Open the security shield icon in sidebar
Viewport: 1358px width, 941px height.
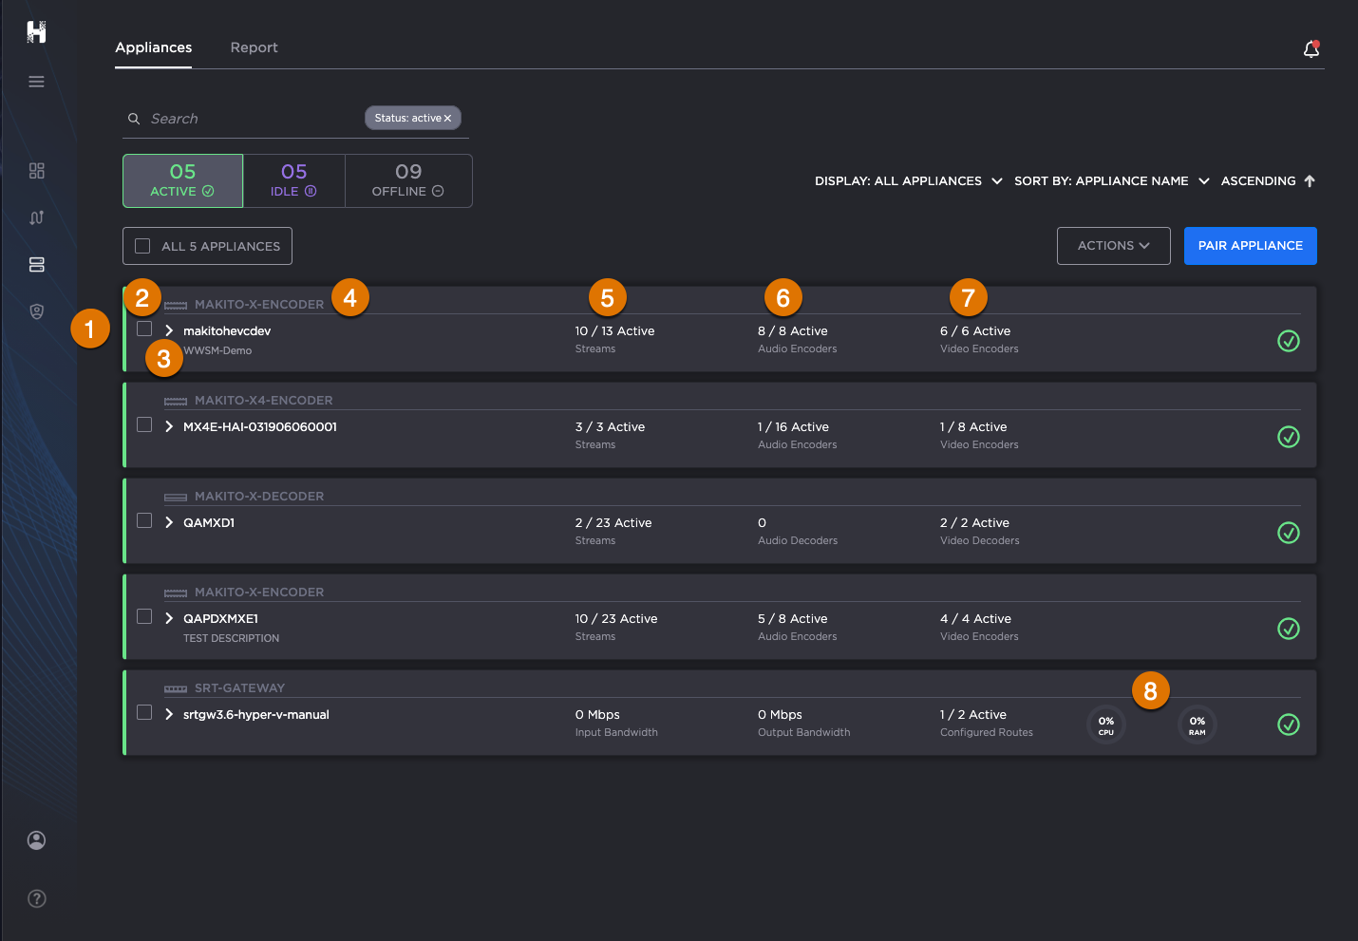coord(37,311)
